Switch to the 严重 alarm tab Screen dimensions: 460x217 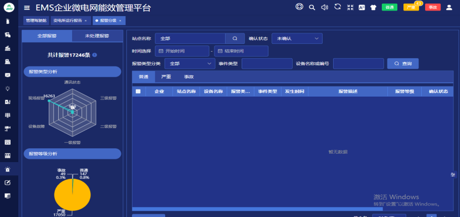166,77
